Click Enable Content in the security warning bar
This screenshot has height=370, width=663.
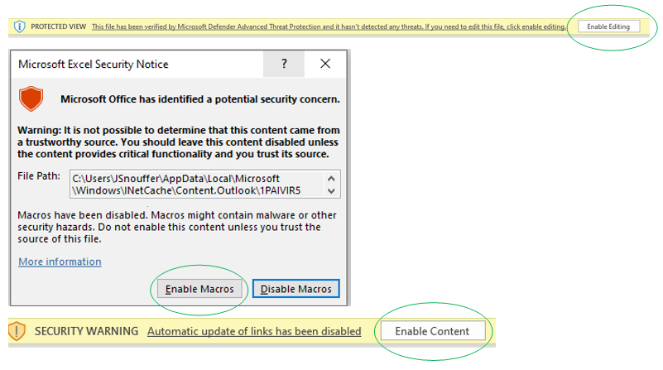click(x=433, y=331)
